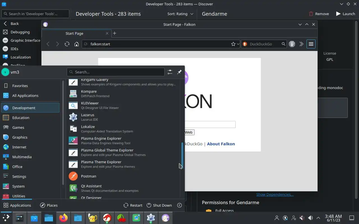
Task: Open application launcher configure options
Action: click(x=170, y=72)
